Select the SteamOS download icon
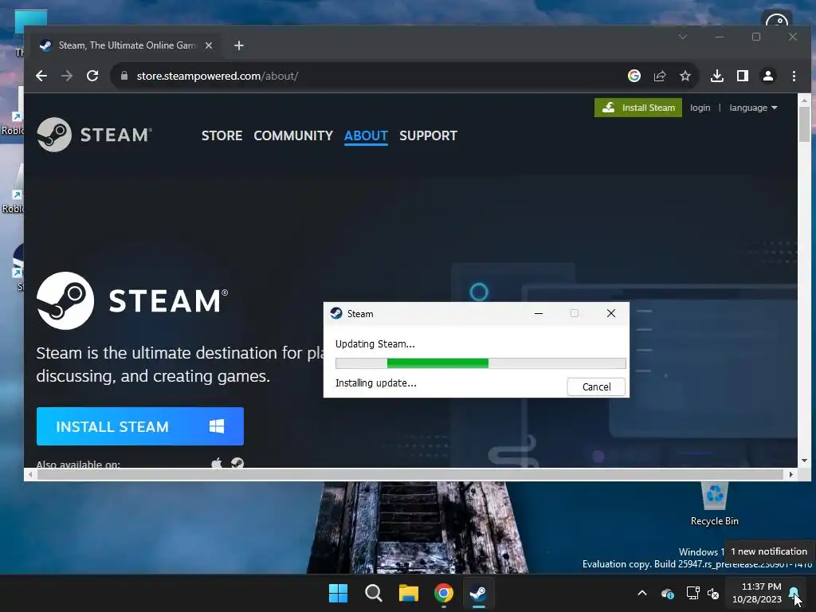The height and width of the screenshot is (612, 816). (x=237, y=463)
